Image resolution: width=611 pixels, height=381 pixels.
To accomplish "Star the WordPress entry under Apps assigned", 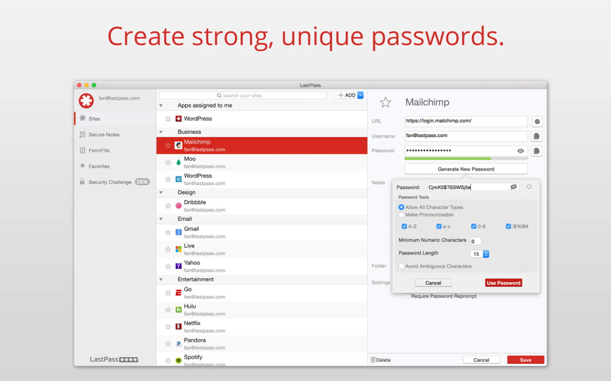I will [x=168, y=119].
